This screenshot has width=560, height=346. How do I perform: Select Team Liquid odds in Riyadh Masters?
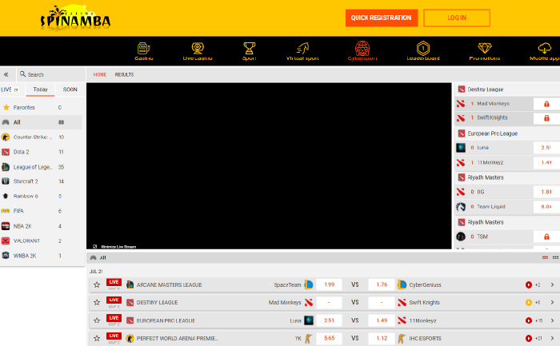(x=546, y=206)
